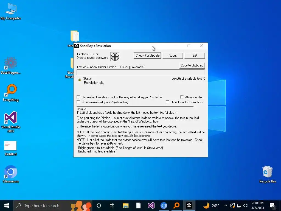Open the notification center icon
Image resolution: width=281 pixels, height=211 pixels.
[x=272, y=206]
